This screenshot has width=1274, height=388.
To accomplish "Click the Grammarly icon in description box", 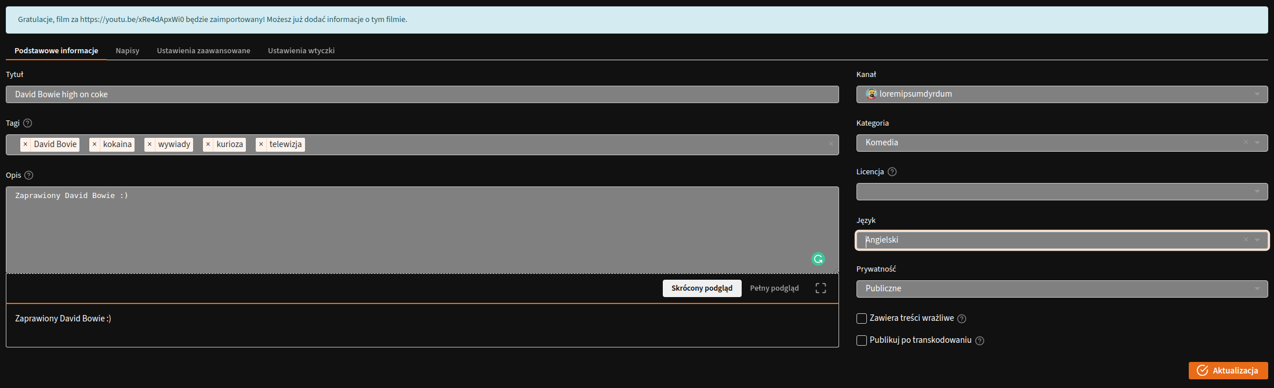I will coord(818,259).
